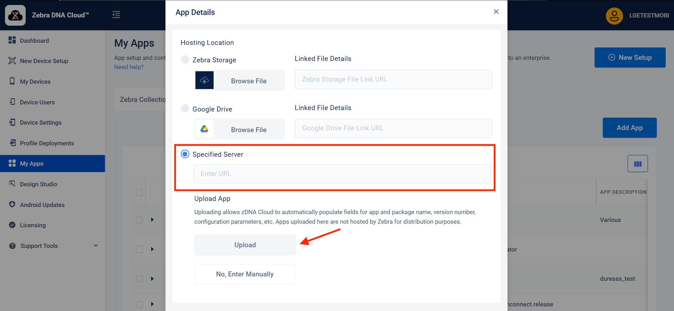The width and height of the screenshot is (674, 311).
Task: Expand the second app row arrow
Action: click(x=152, y=249)
